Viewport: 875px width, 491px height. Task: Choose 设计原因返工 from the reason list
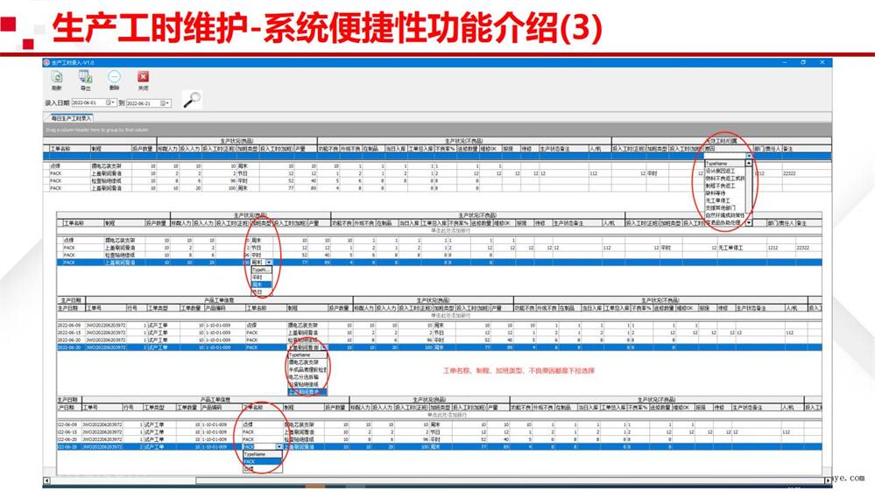tap(724, 171)
